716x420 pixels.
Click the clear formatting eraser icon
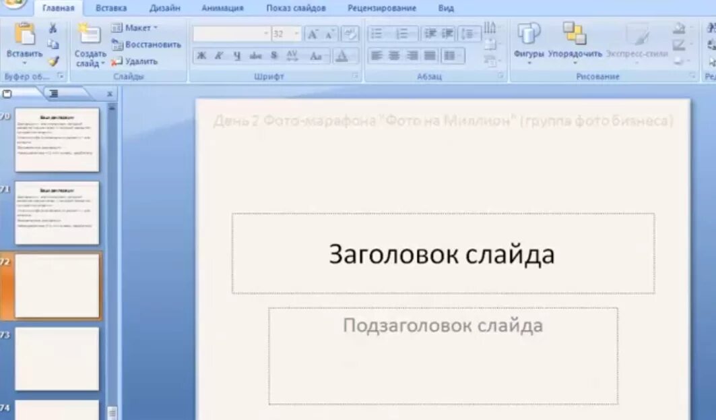point(350,34)
